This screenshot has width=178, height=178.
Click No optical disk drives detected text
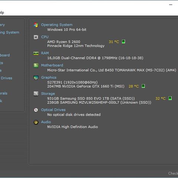click(74, 115)
